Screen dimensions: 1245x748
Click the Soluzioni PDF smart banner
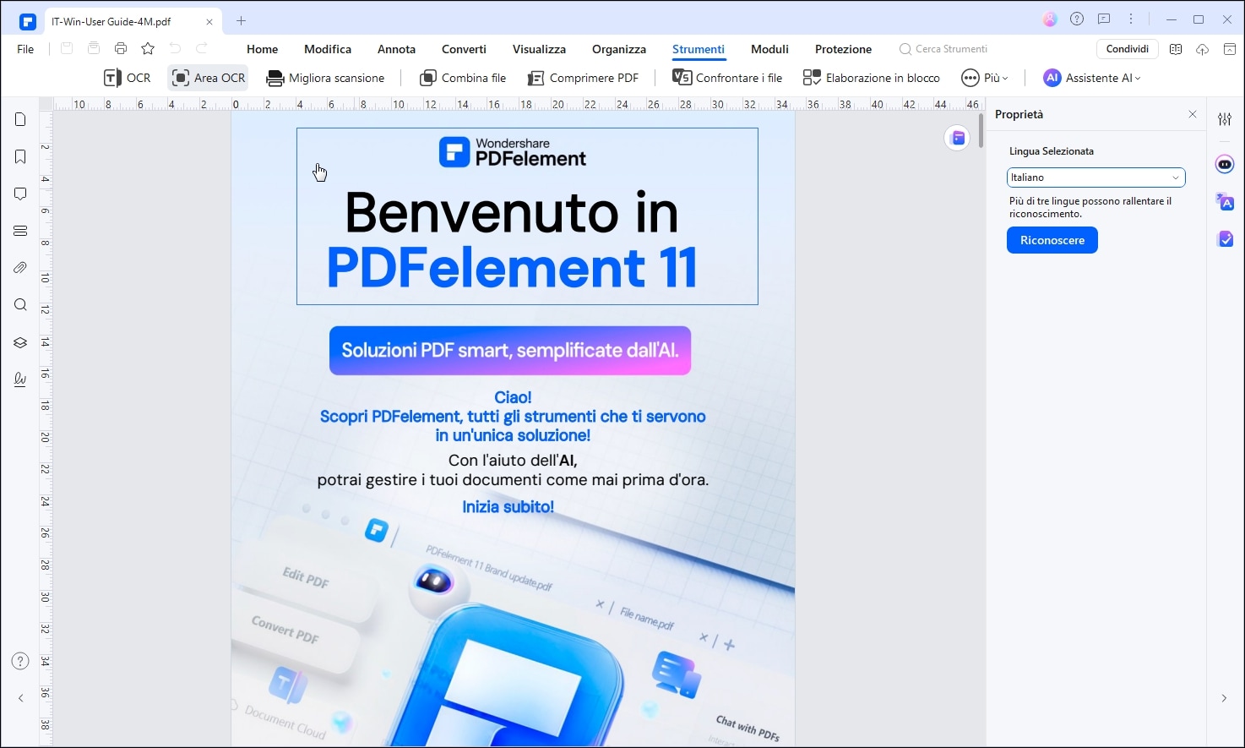510,351
